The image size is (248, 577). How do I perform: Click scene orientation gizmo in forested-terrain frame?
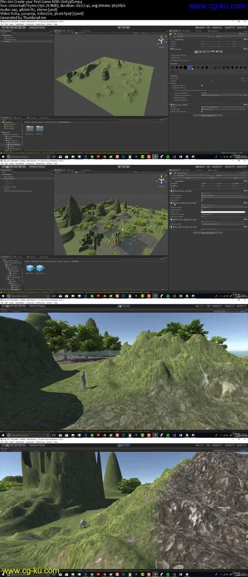point(161,180)
